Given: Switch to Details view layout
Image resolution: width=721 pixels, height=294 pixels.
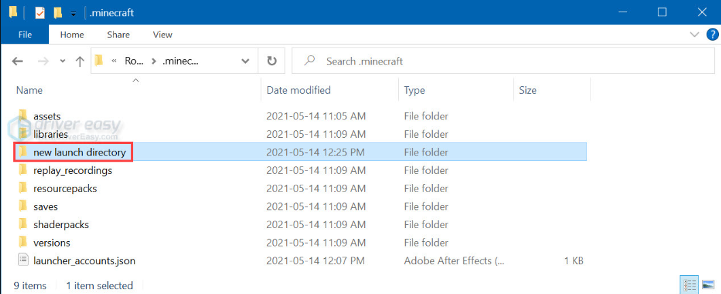Looking at the screenshot, I should click(x=688, y=284).
